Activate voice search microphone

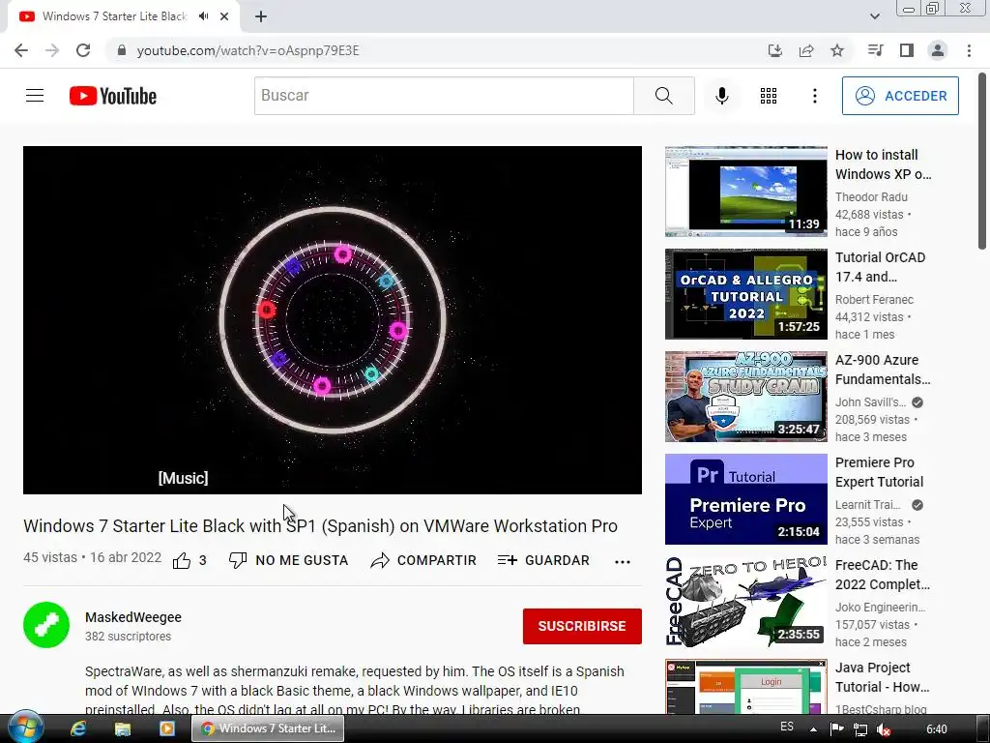[x=721, y=96]
